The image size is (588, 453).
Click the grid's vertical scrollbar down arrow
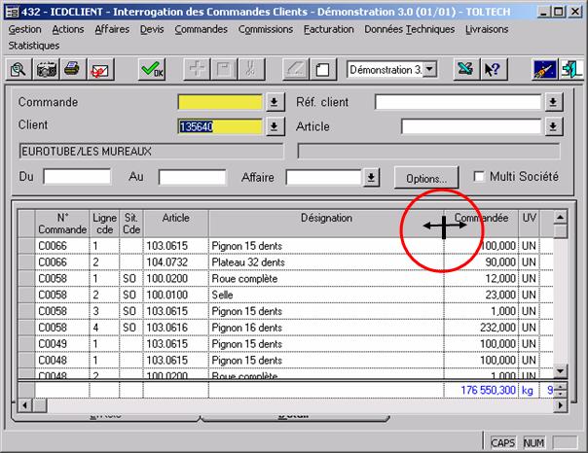(561, 370)
